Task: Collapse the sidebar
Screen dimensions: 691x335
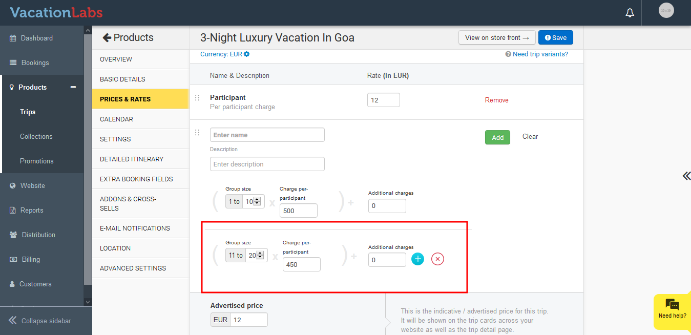Action: coord(41,321)
